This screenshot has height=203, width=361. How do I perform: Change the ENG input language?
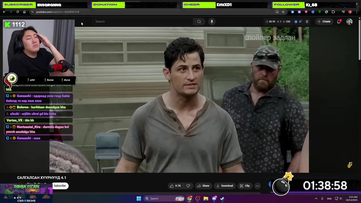point(329,199)
